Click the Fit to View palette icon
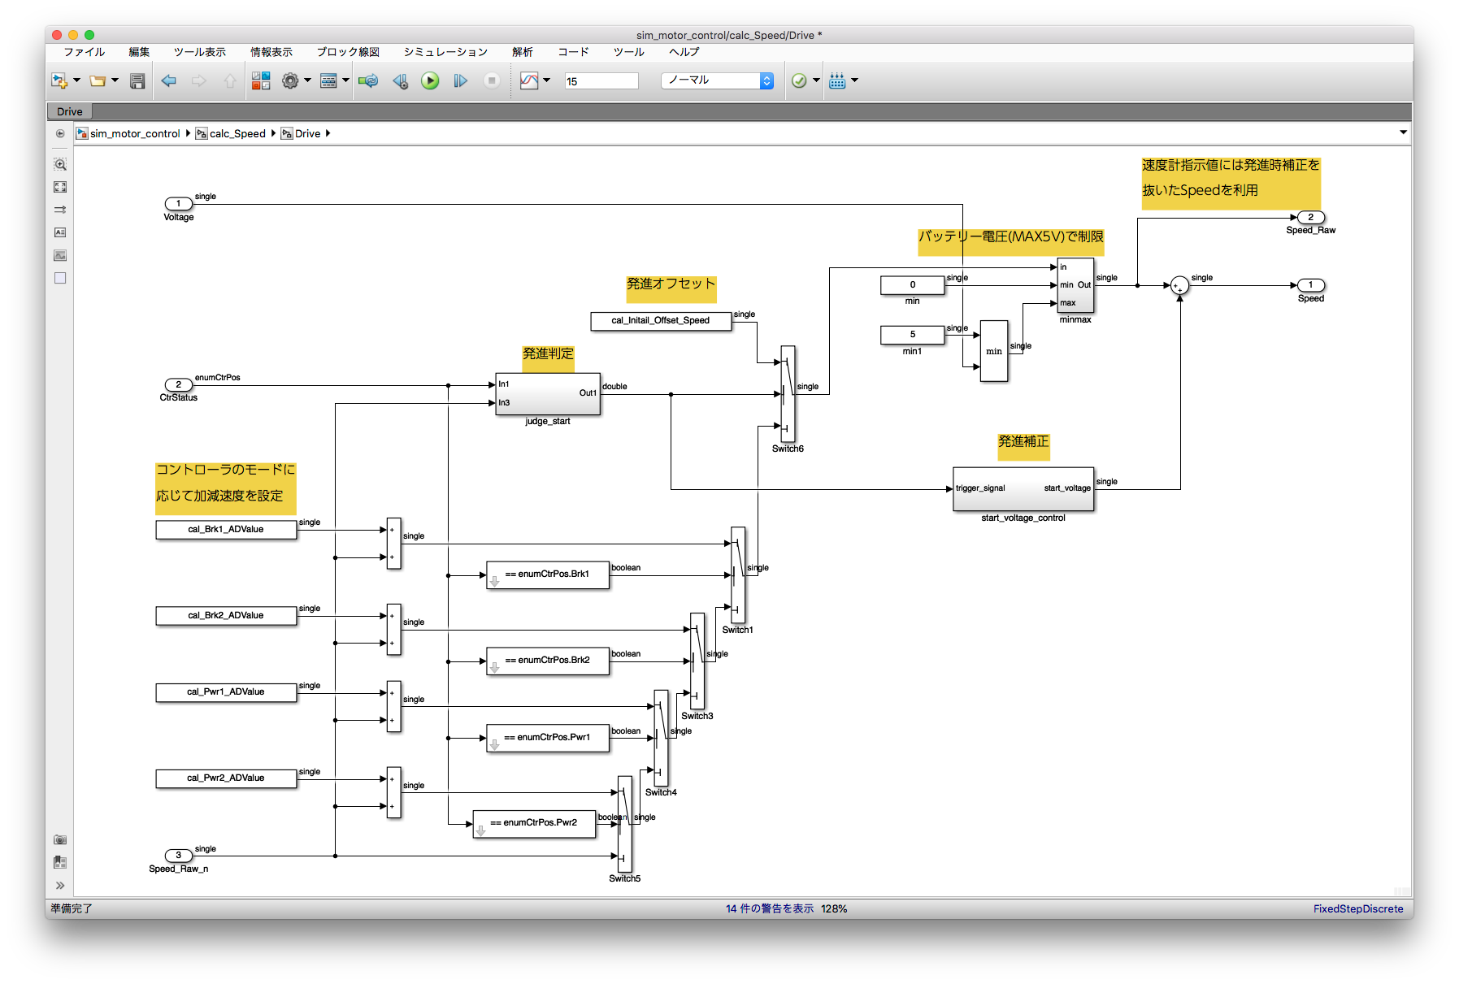This screenshot has height=984, width=1459. (60, 187)
